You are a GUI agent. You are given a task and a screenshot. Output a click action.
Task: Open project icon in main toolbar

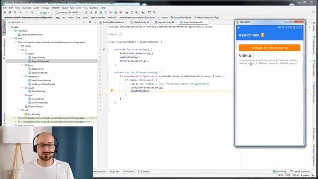pyautogui.click(x=5, y=12)
